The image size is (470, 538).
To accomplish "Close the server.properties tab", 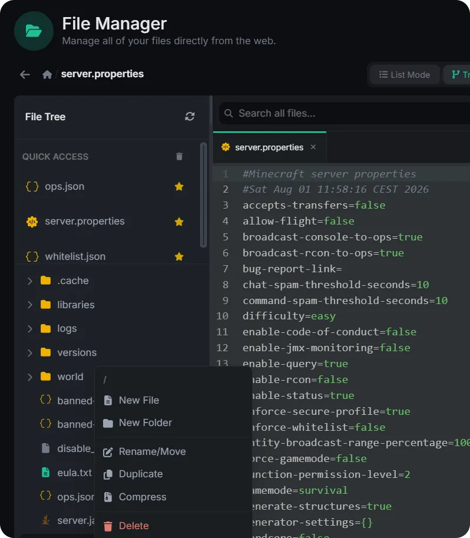I will tap(313, 147).
